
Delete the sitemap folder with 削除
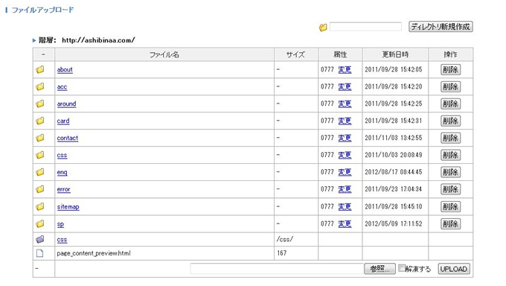450,206
